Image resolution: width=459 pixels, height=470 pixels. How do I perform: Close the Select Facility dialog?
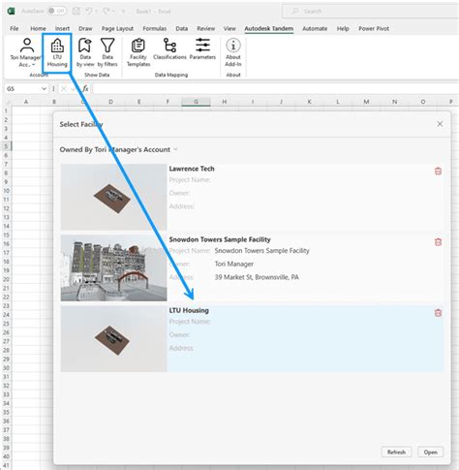point(440,124)
